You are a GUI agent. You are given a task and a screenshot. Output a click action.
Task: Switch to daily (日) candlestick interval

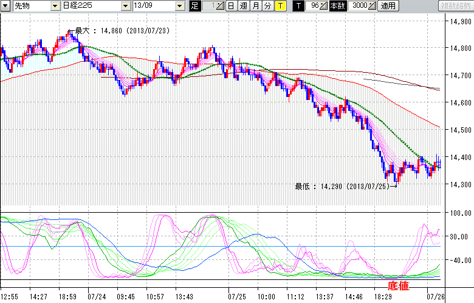pos(231,6)
